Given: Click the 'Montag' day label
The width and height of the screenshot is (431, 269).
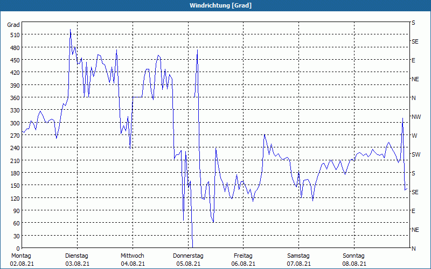Looking at the screenshot, I should click(x=21, y=256).
